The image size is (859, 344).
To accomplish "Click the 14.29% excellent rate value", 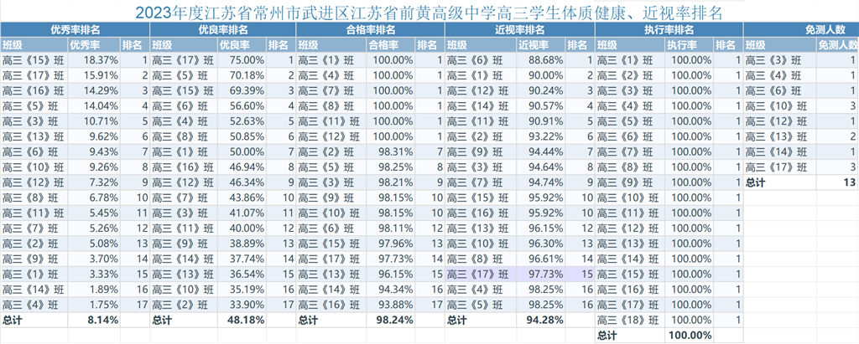I will coord(94,91).
